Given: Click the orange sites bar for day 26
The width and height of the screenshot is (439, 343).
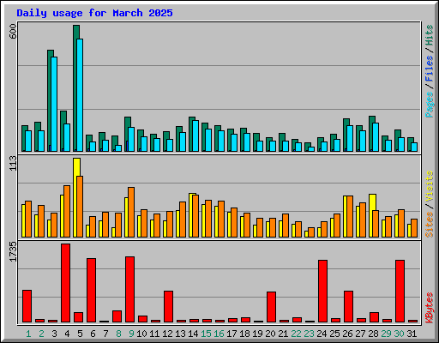Looking at the screenshot, I should (350, 216).
